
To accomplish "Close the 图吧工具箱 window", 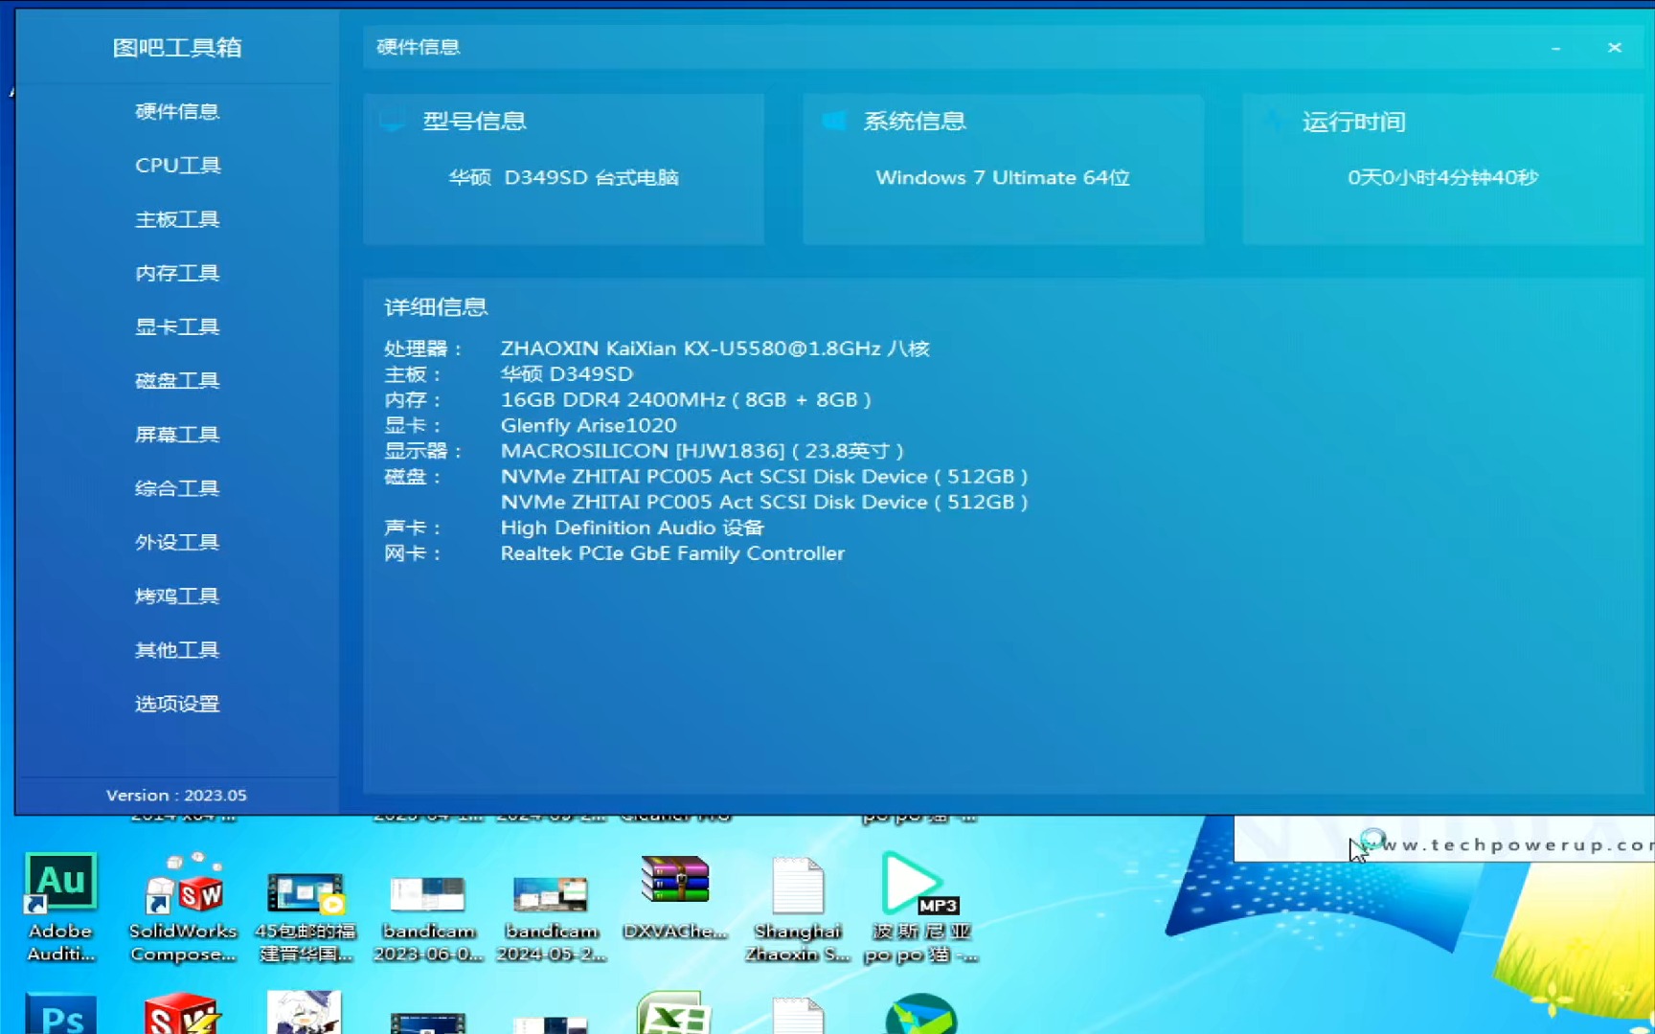I will [x=1615, y=48].
